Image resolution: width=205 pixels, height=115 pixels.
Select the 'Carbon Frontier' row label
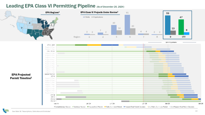(50, 74)
